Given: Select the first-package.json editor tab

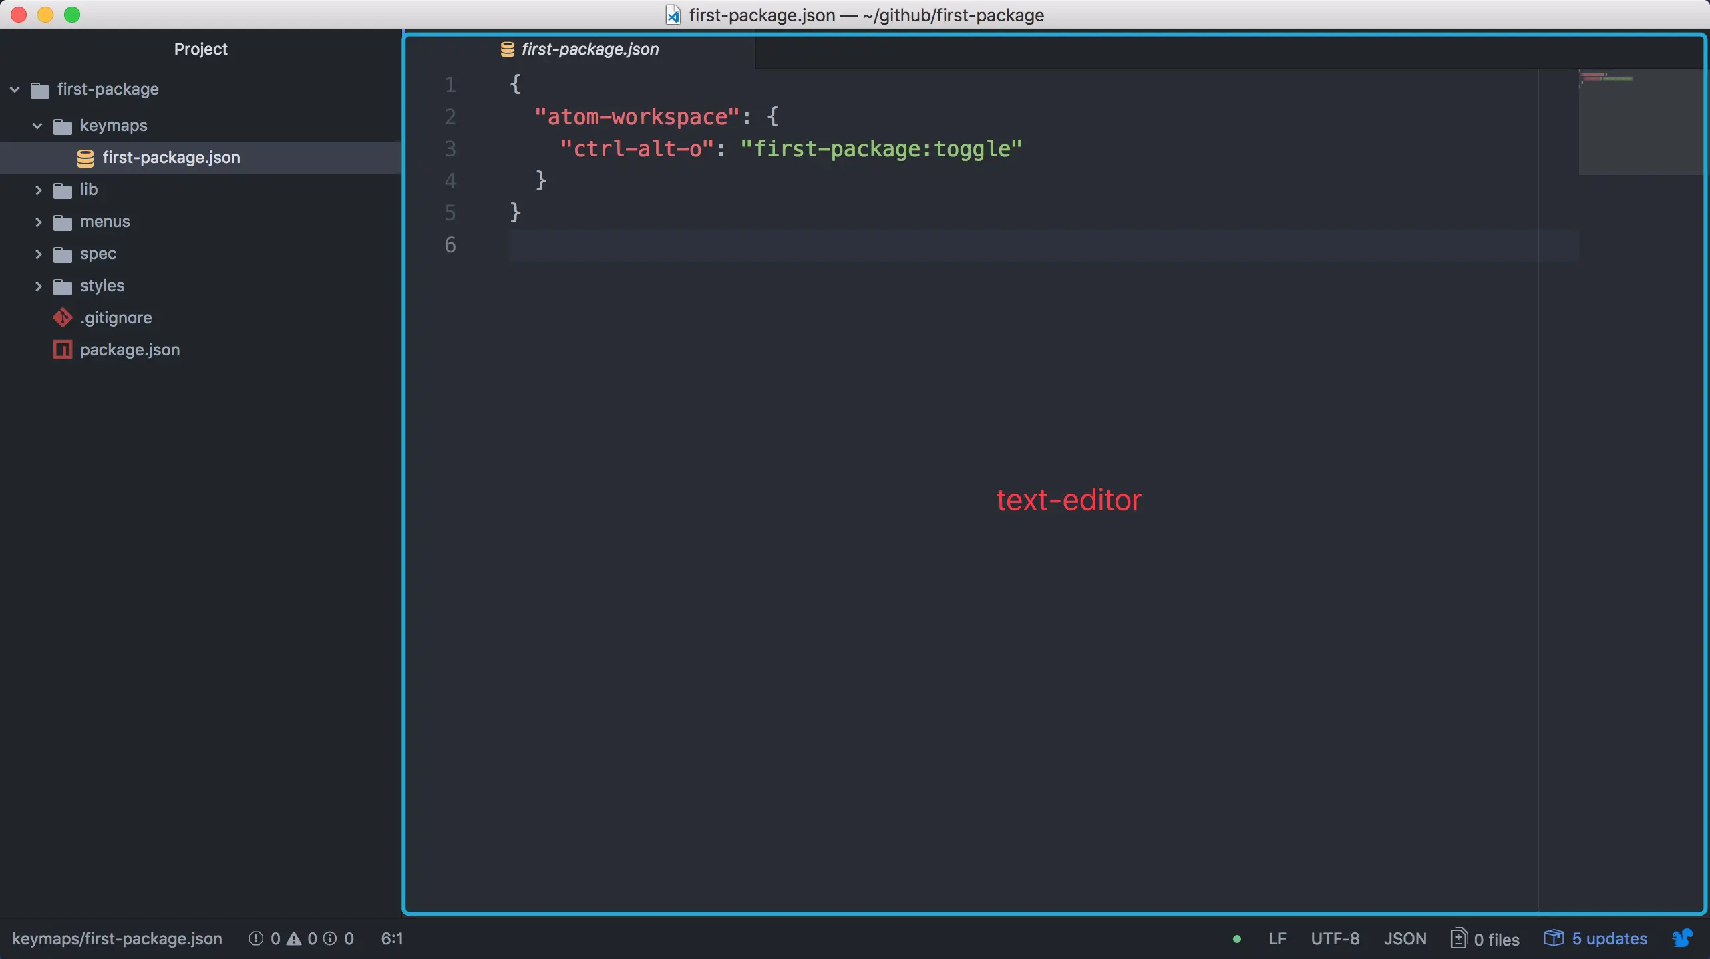Looking at the screenshot, I should click(589, 49).
